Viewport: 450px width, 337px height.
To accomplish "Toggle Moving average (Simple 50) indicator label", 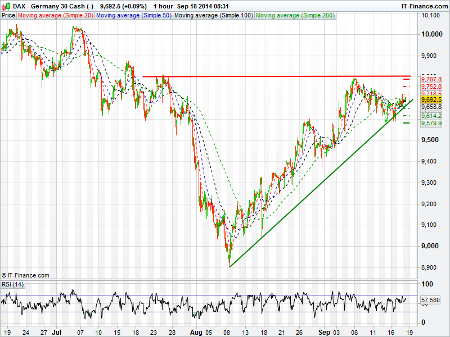I will pos(133,16).
